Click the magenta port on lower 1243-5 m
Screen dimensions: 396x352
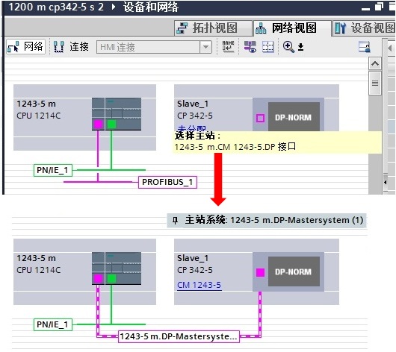(98, 279)
